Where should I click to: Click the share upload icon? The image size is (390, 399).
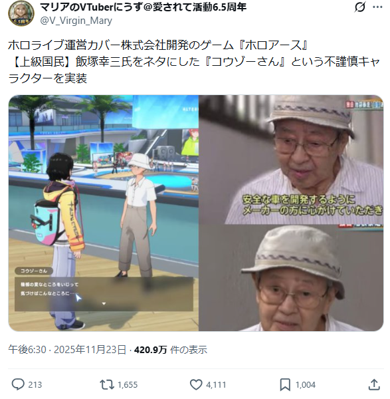[374, 384]
